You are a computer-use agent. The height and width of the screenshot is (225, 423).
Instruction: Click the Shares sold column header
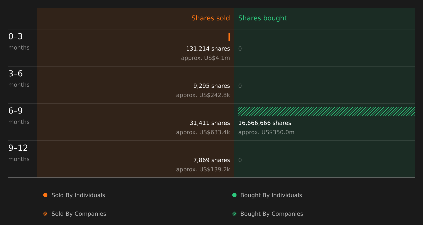pyautogui.click(x=210, y=18)
